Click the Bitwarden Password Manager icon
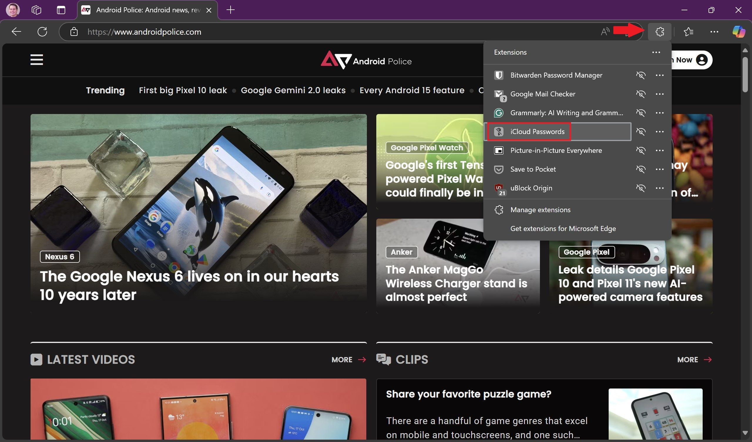This screenshot has height=442, width=752. [x=499, y=75]
